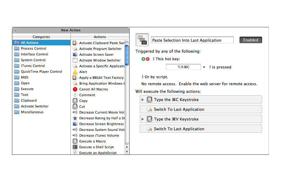Select 'Bring Application Windows' action
The image size is (285, 182).
click(98, 83)
